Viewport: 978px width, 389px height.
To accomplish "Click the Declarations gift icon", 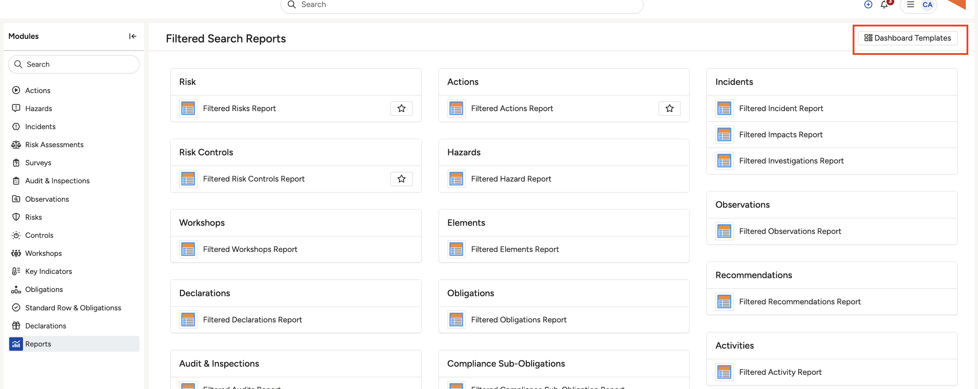I will pyautogui.click(x=16, y=326).
